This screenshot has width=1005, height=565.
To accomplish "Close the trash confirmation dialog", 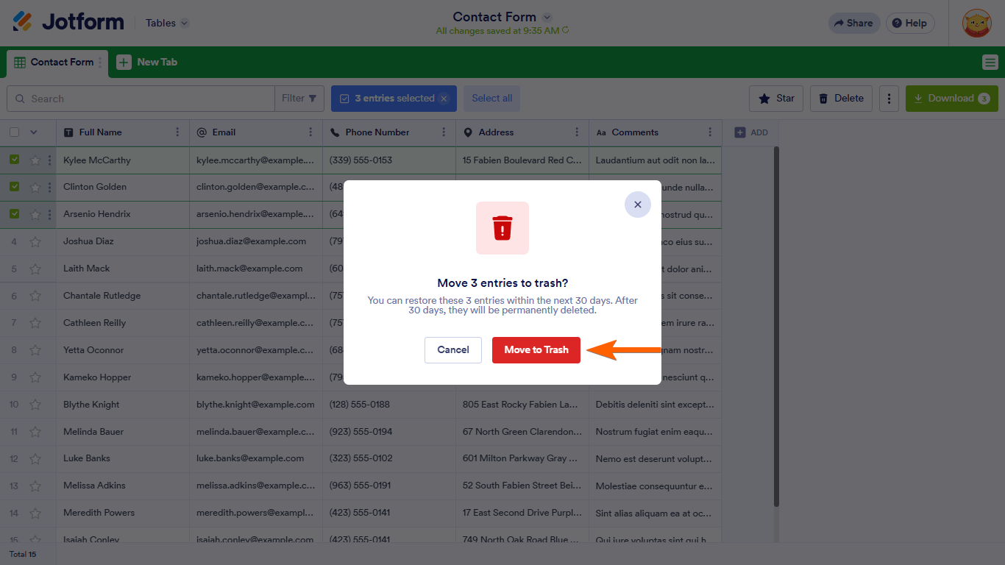I will click(638, 205).
